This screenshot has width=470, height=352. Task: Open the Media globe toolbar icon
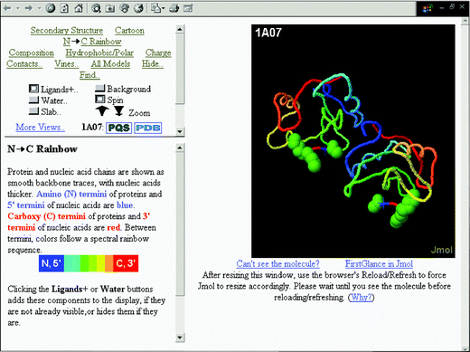tap(125, 8)
